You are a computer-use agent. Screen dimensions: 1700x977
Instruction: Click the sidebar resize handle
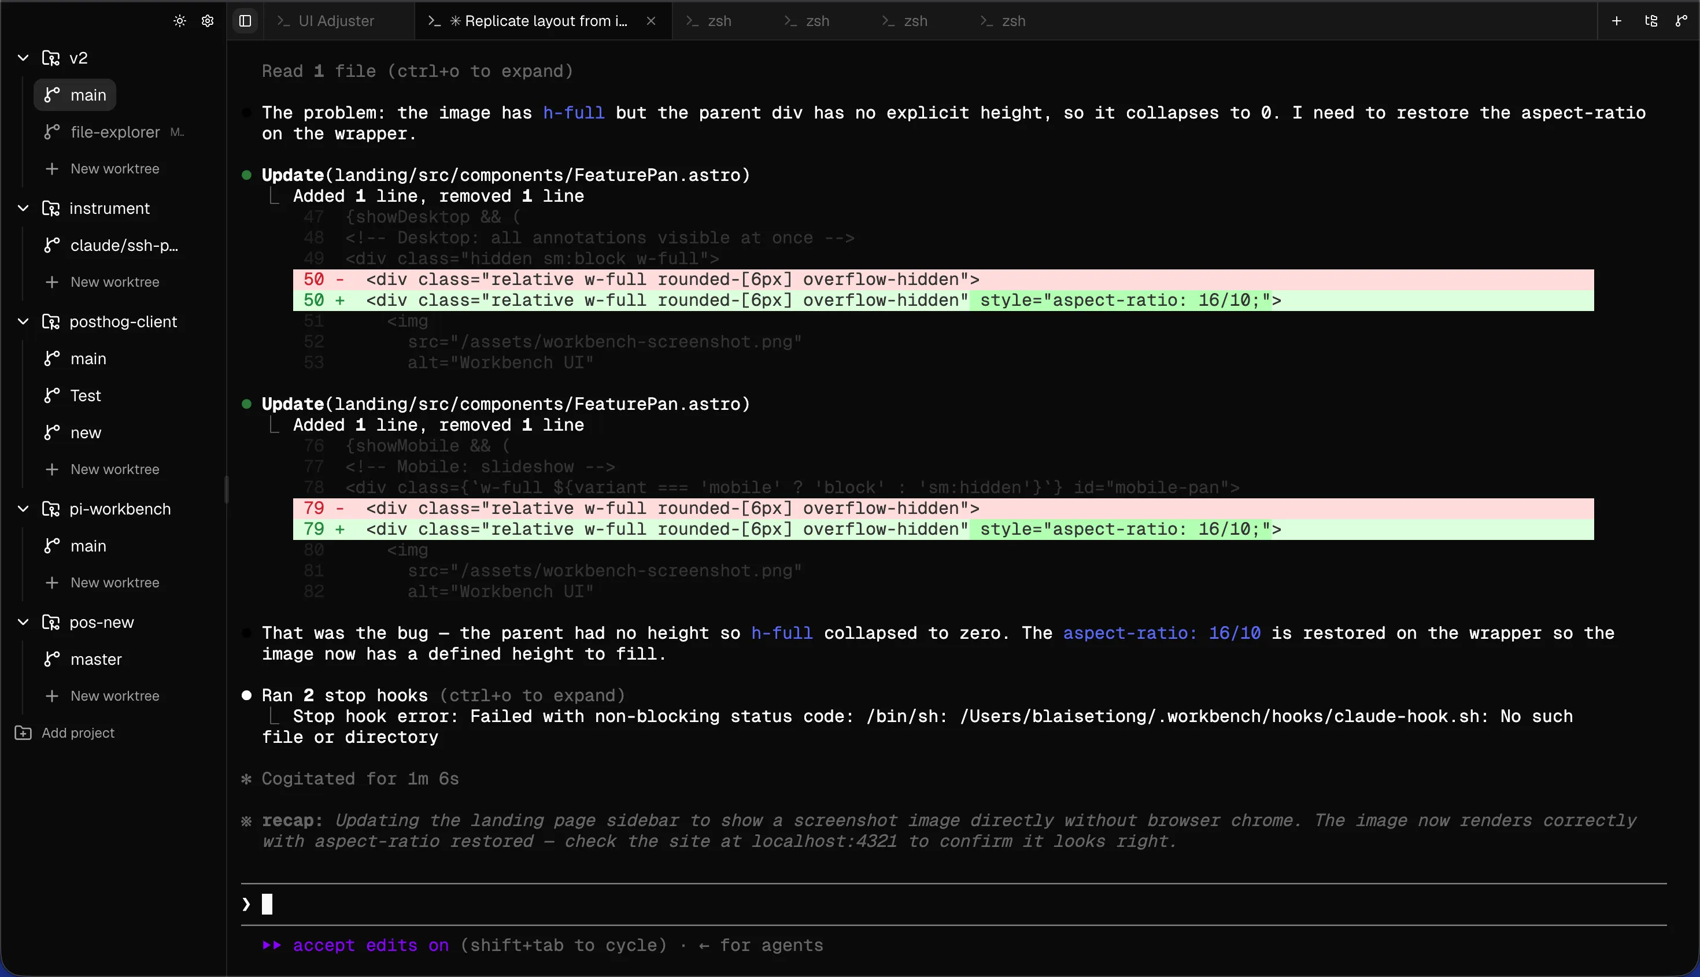tap(226, 488)
